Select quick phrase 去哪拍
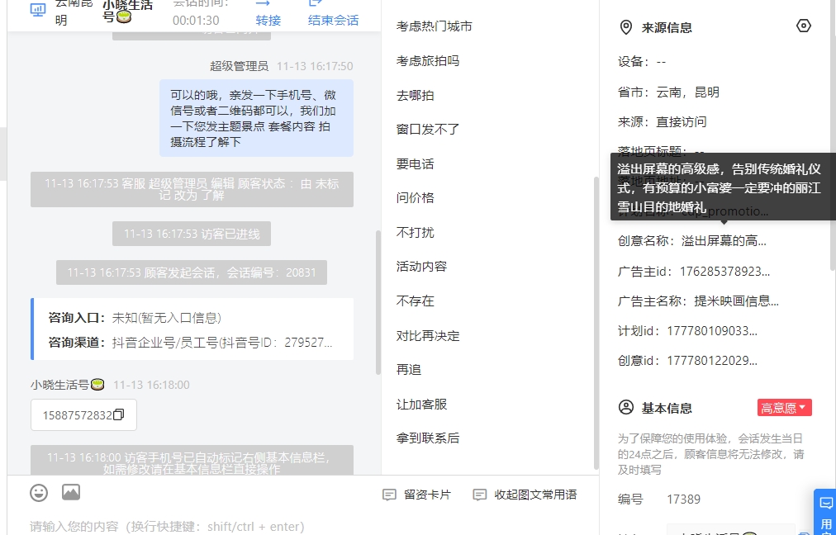 click(415, 96)
